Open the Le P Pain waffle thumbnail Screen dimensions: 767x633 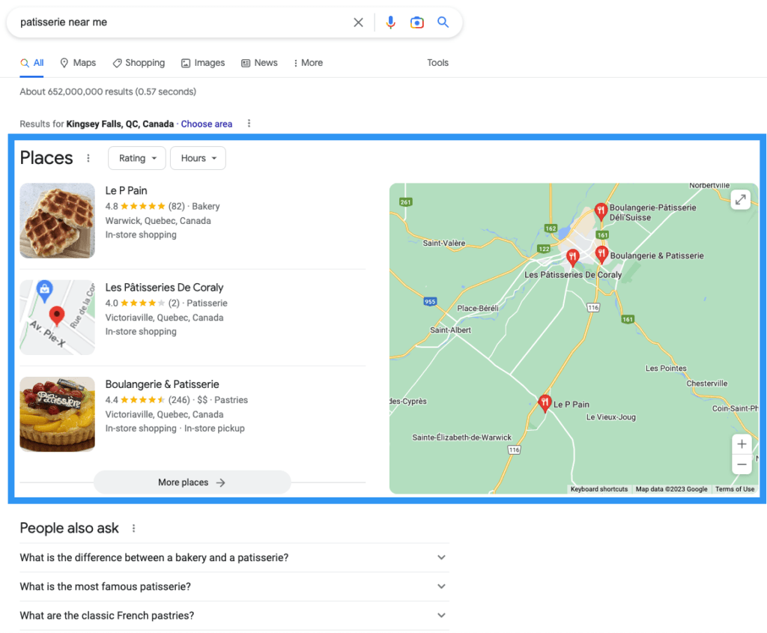pos(57,221)
